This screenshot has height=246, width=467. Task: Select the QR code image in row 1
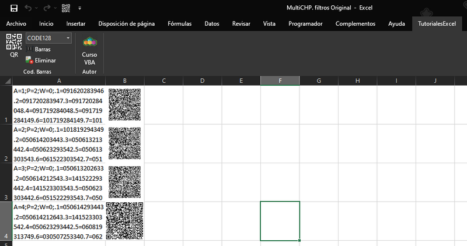click(124, 104)
